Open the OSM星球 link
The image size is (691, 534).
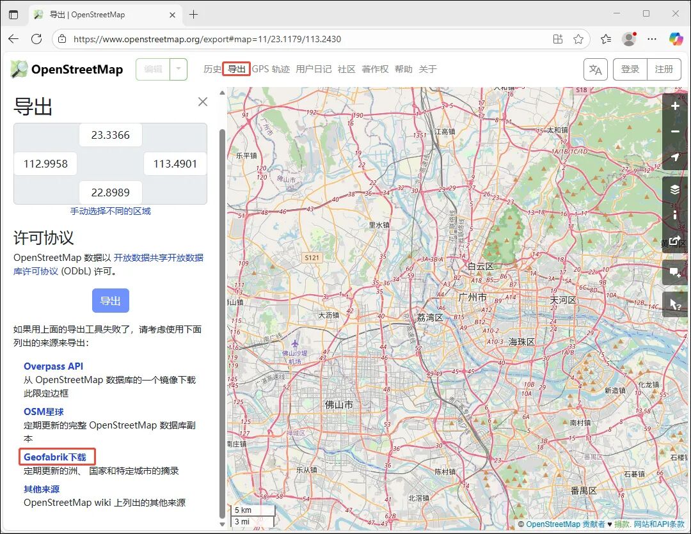click(44, 411)
